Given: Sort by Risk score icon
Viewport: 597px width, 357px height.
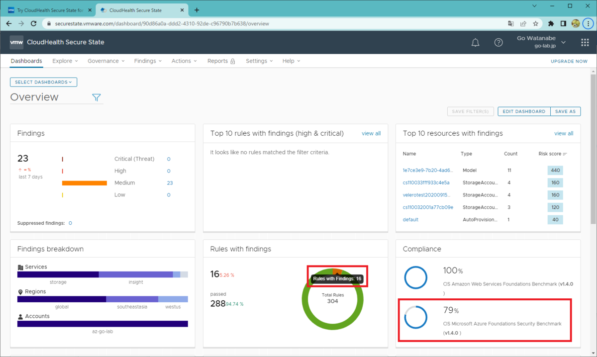Looking at the screenshot, I should (565, 154).
